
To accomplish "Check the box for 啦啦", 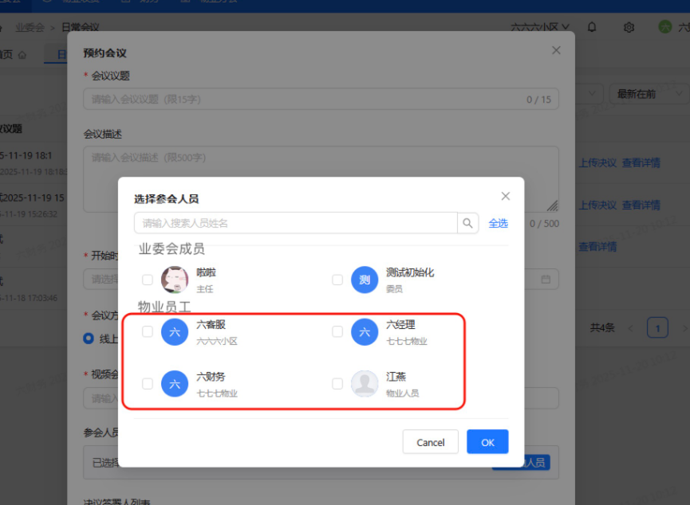I will click(148, 280).
